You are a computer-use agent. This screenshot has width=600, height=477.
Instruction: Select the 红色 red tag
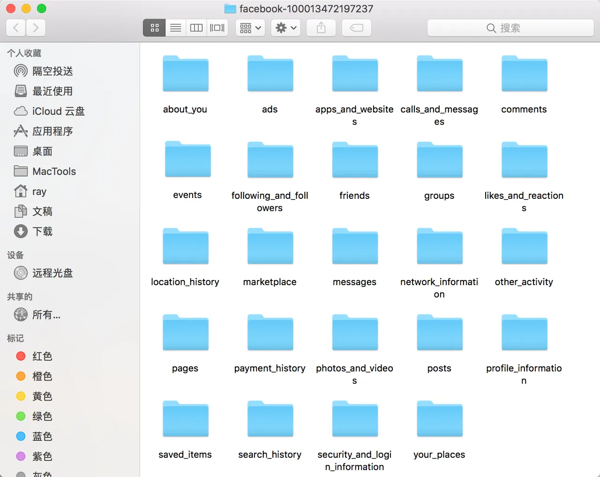pyautogui.click(x=70, y=356)
